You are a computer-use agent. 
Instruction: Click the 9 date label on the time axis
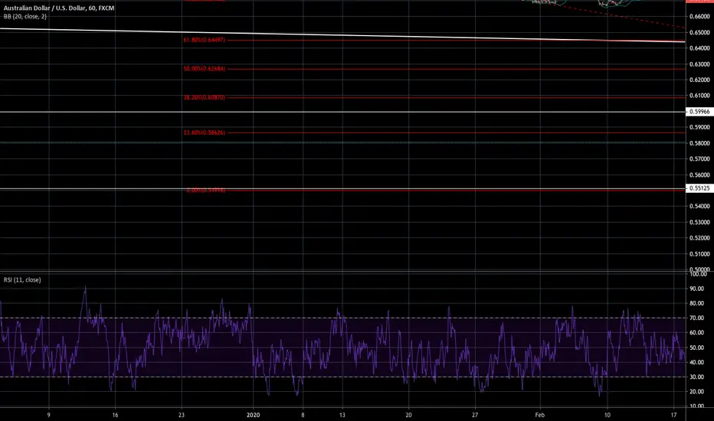[x=49, y=415]
